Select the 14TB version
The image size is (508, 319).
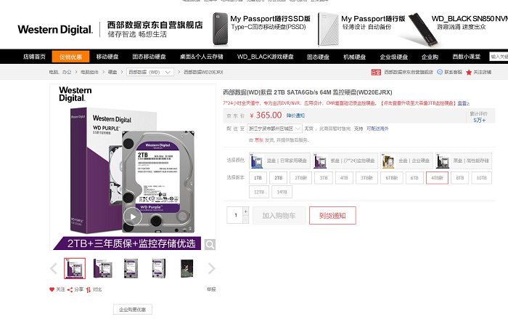point(282,192)
